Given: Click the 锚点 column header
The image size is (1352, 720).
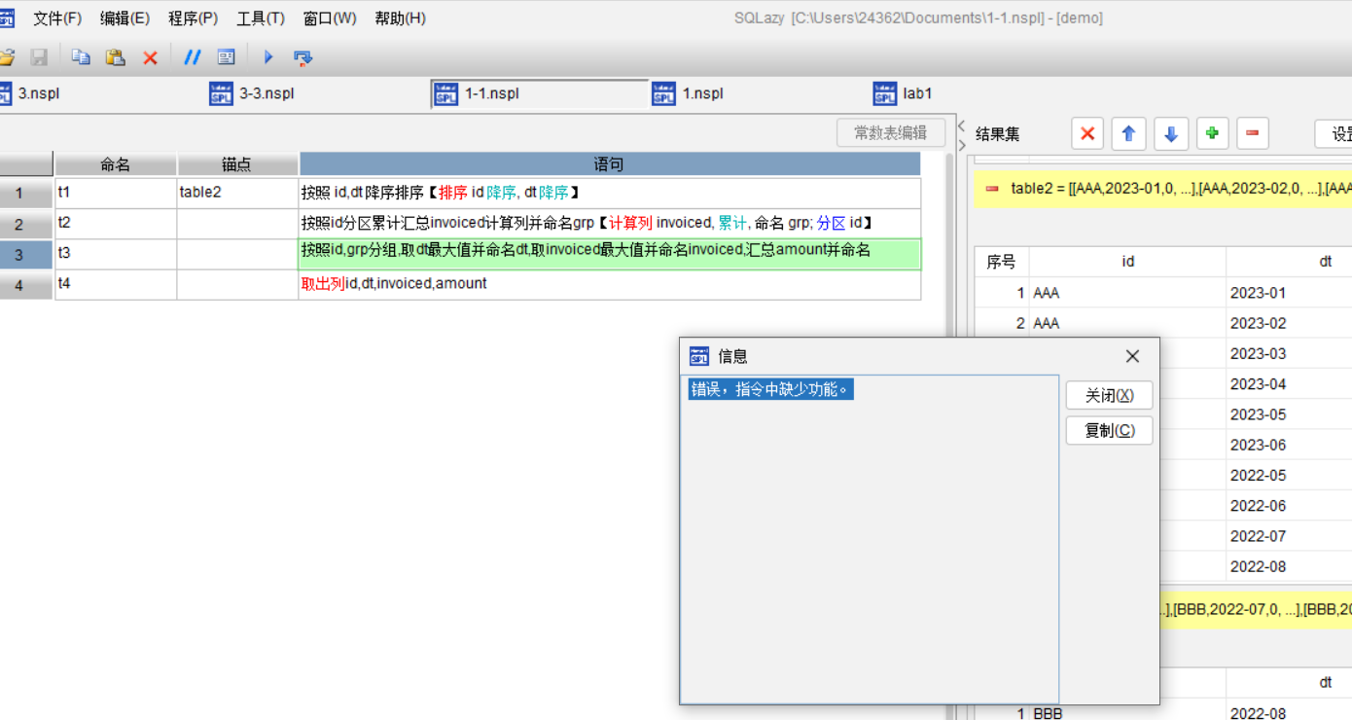Looking at the screenshot, I should pyautogui.click(x=237, y=164).
